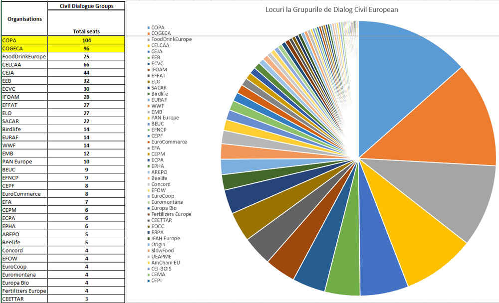Click the UEAPME legend entry

click(x=159, y=256)
